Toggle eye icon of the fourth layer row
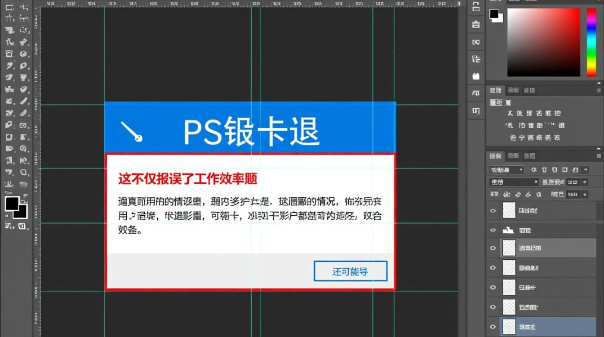Screen dimensions: 604x337 493,268
